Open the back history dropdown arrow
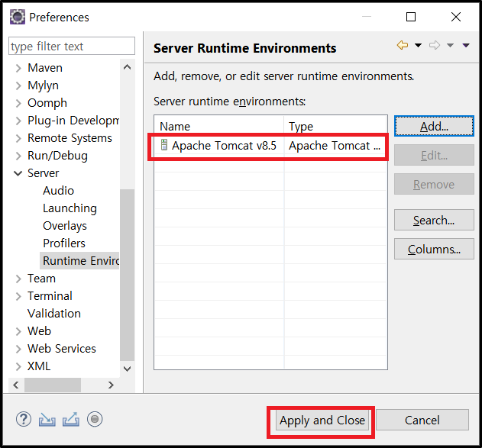This screenshot has width=482, height=448. [418, 46]
